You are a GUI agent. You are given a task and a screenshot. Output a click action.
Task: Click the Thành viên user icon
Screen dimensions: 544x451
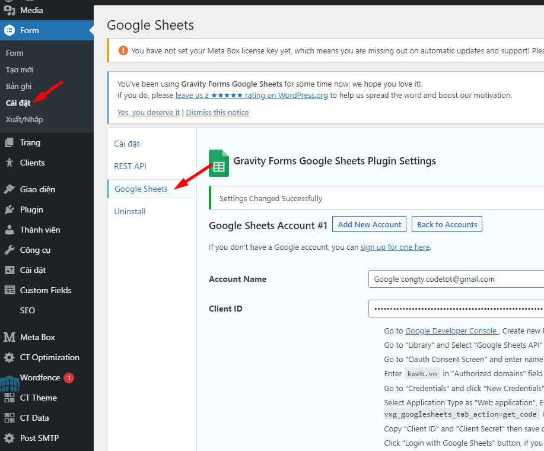point(9,230)
